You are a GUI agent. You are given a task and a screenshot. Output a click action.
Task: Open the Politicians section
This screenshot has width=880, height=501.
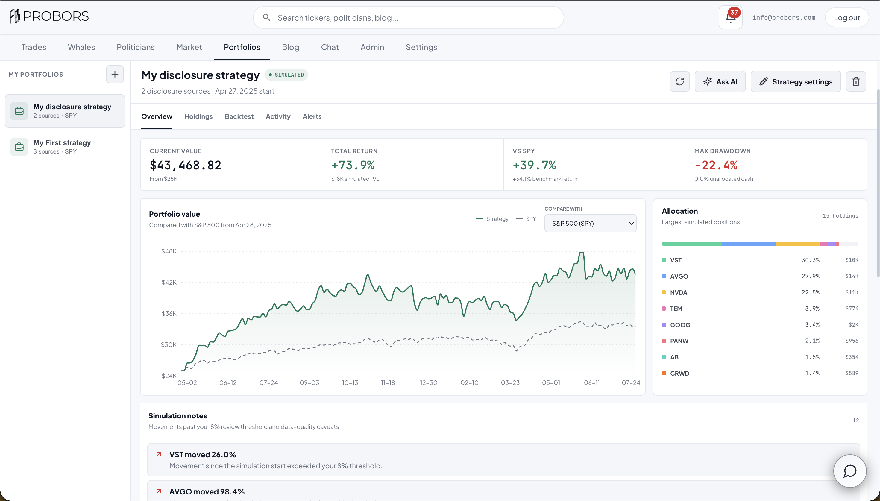[136, 47]
